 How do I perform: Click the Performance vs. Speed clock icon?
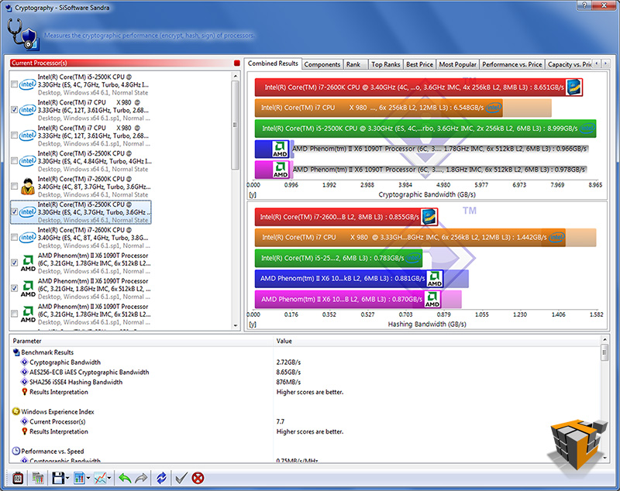(16, 451)
